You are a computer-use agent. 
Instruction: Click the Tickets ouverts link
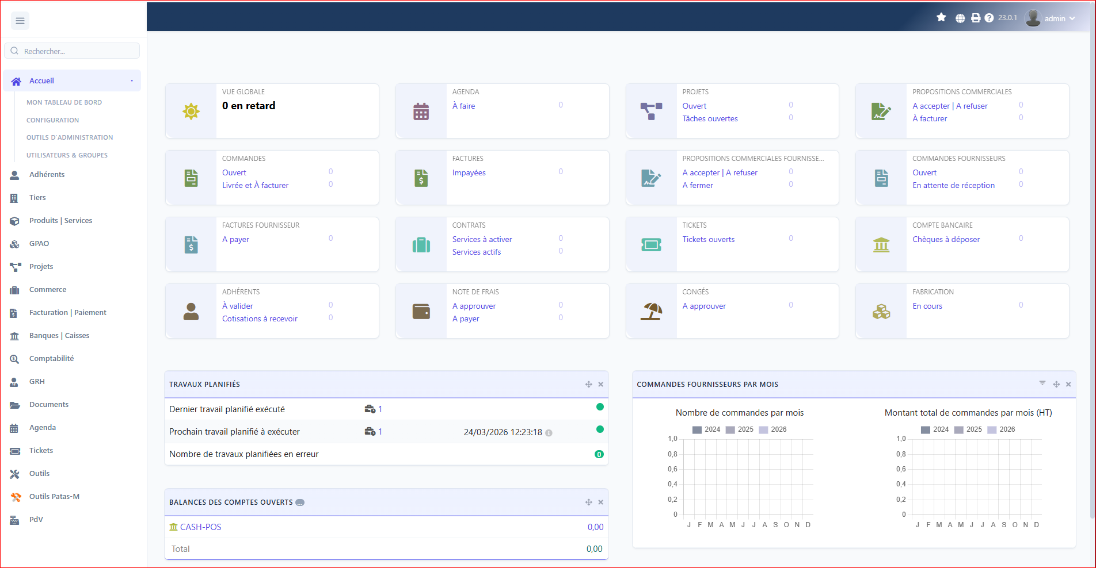click(x=708, y=240)
